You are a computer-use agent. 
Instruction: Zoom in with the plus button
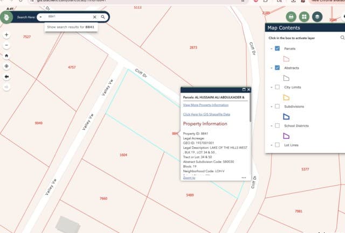(6, 34)
